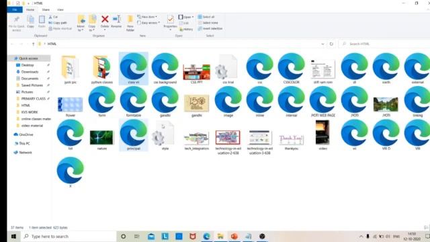Viewport: 430px width, 242px height.
Task: Select the 'principal' Edge file
Action: [x=134, y=135]
